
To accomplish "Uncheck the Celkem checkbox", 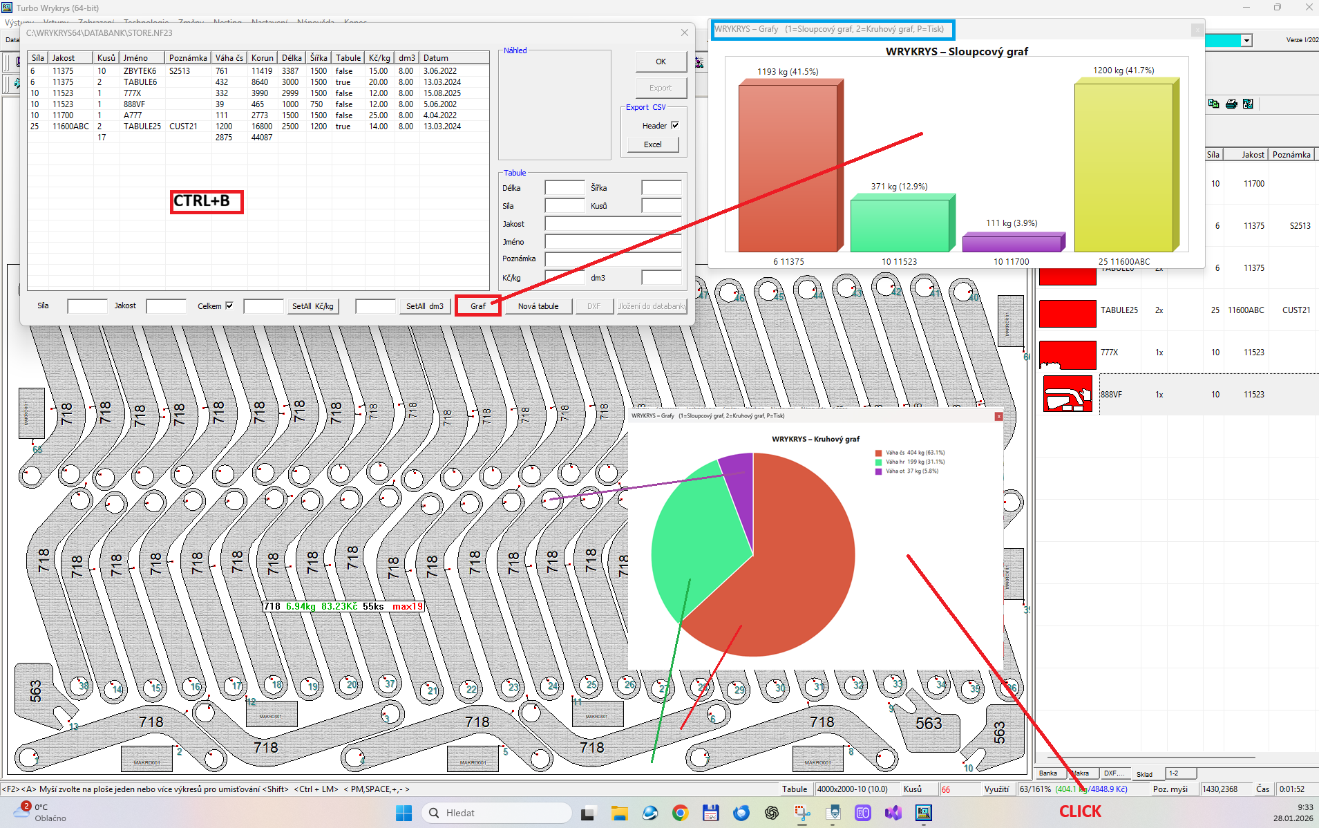I will coord(229,305).
